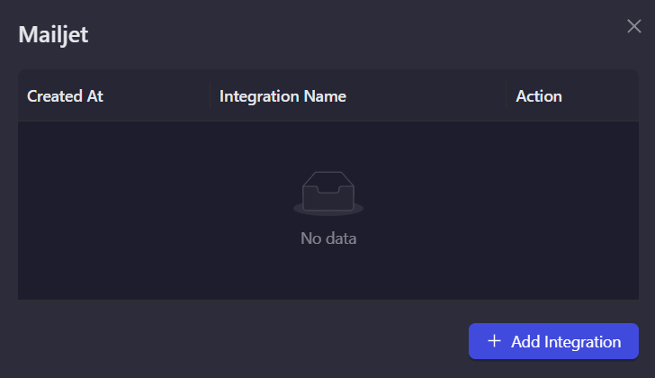
Task: Click the Mailjet dialog title
Action: tap(53, 34)
